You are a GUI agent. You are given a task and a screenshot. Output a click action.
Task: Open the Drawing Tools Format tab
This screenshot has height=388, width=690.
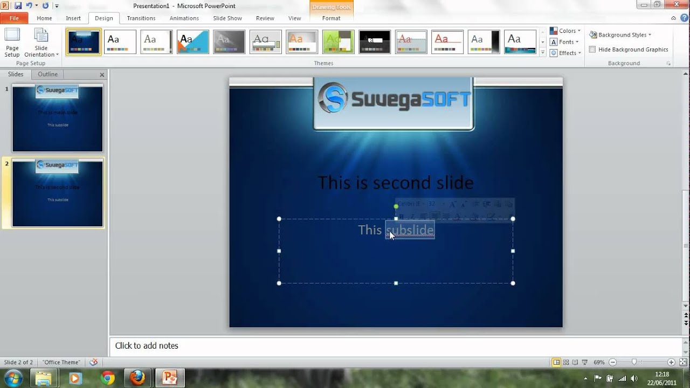click(331, 18)
